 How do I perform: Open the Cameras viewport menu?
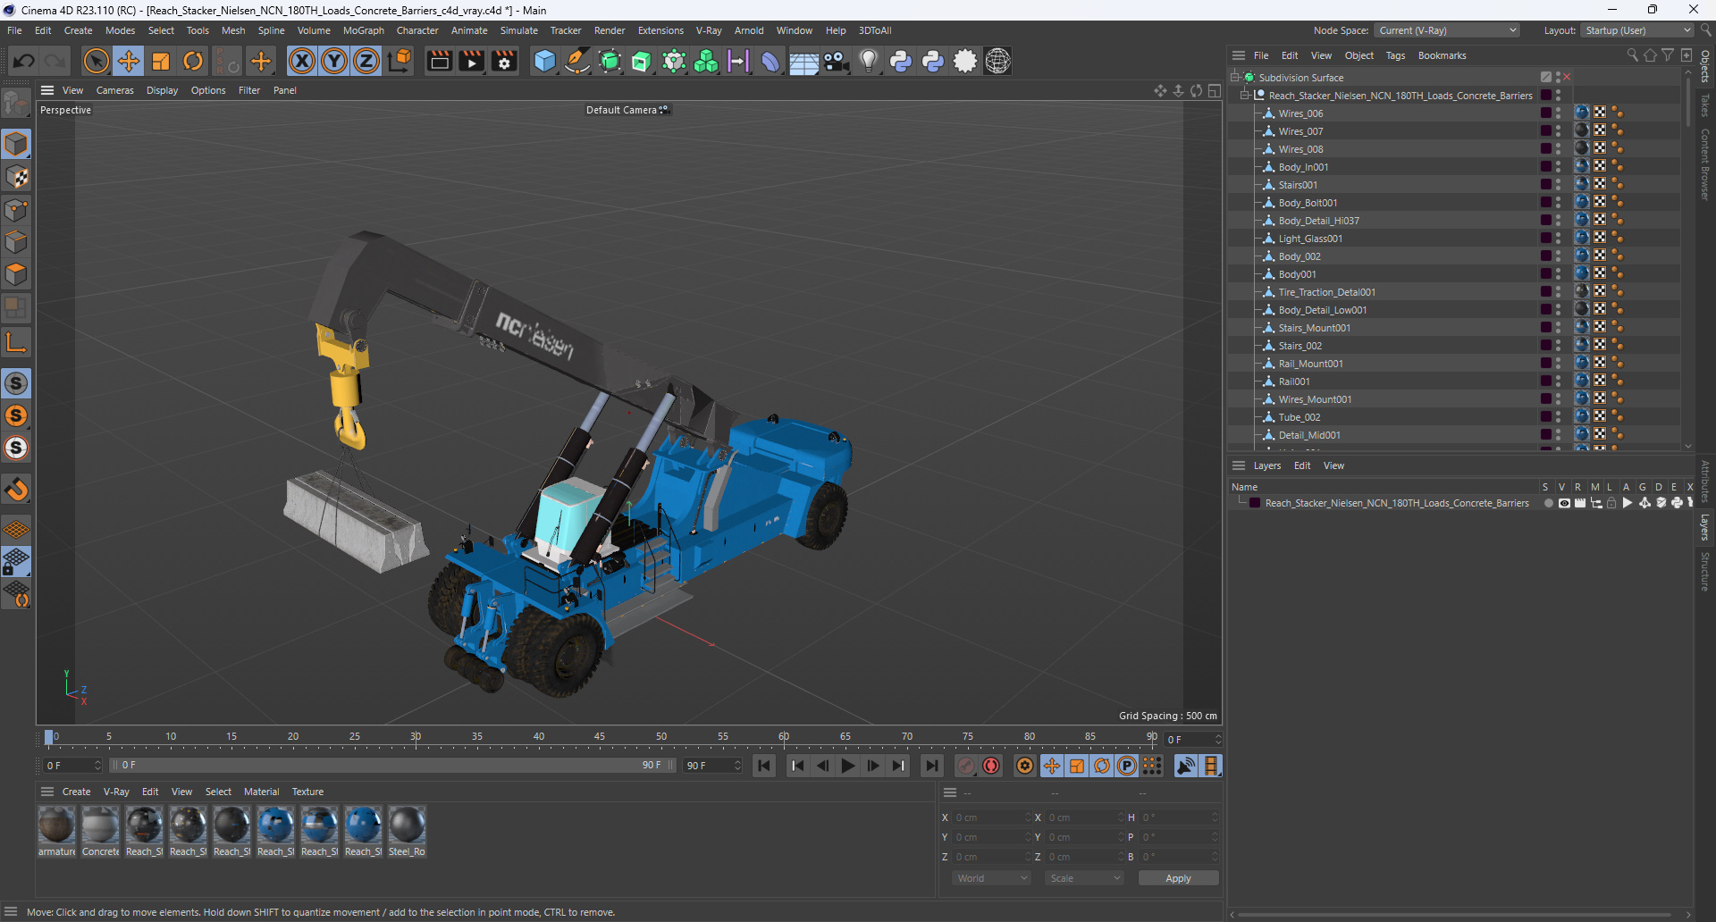pyautogui.click(x=114, y=90)
